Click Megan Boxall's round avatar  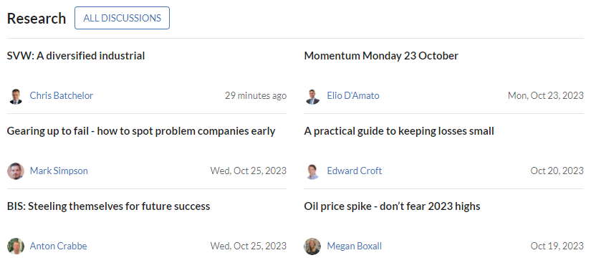312,246
